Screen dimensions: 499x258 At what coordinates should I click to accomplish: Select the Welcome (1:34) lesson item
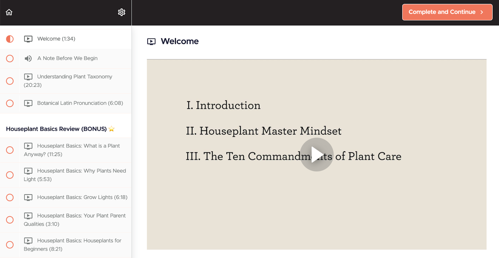click(56, 39)
